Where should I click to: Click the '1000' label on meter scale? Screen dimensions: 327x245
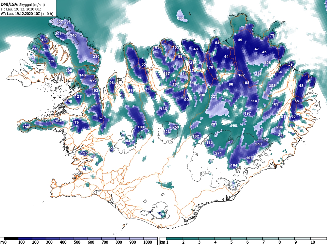(x=147, y=242)
